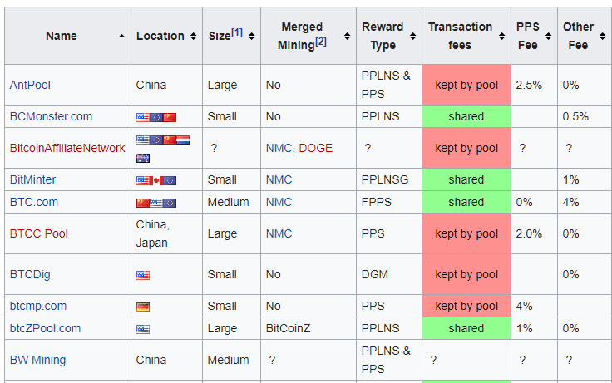Screen dimensions: 612x383
Task: Click the Canadian flag in BitMinter row
Action: pos(156,180)
